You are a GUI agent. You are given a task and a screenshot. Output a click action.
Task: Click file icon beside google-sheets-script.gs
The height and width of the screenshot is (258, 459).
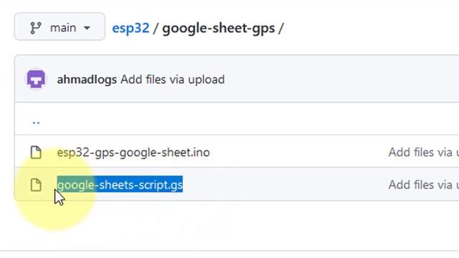tap(36, 185)
